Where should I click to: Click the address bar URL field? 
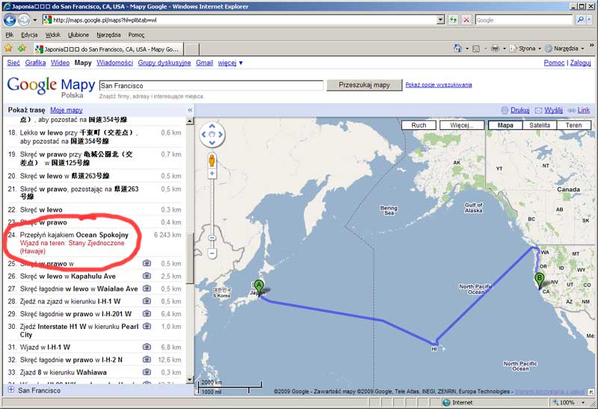[x=244, y=20]
